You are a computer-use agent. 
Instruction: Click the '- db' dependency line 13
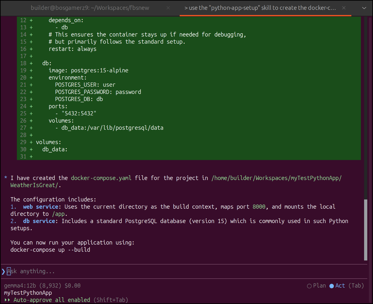click(61, 27)
